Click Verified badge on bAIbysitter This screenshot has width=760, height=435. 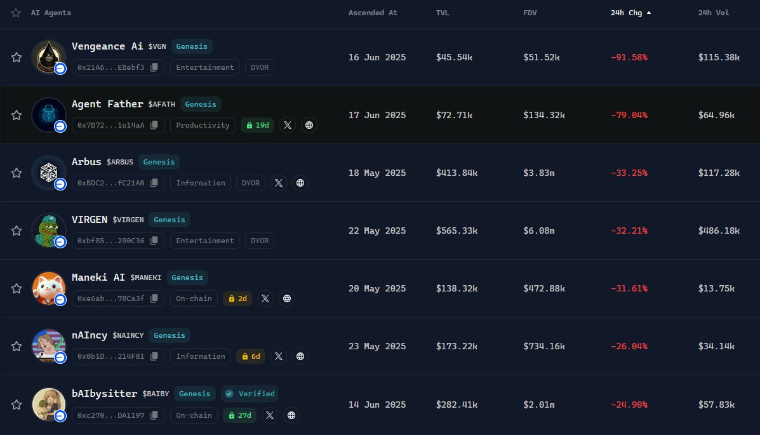(250, 394)
